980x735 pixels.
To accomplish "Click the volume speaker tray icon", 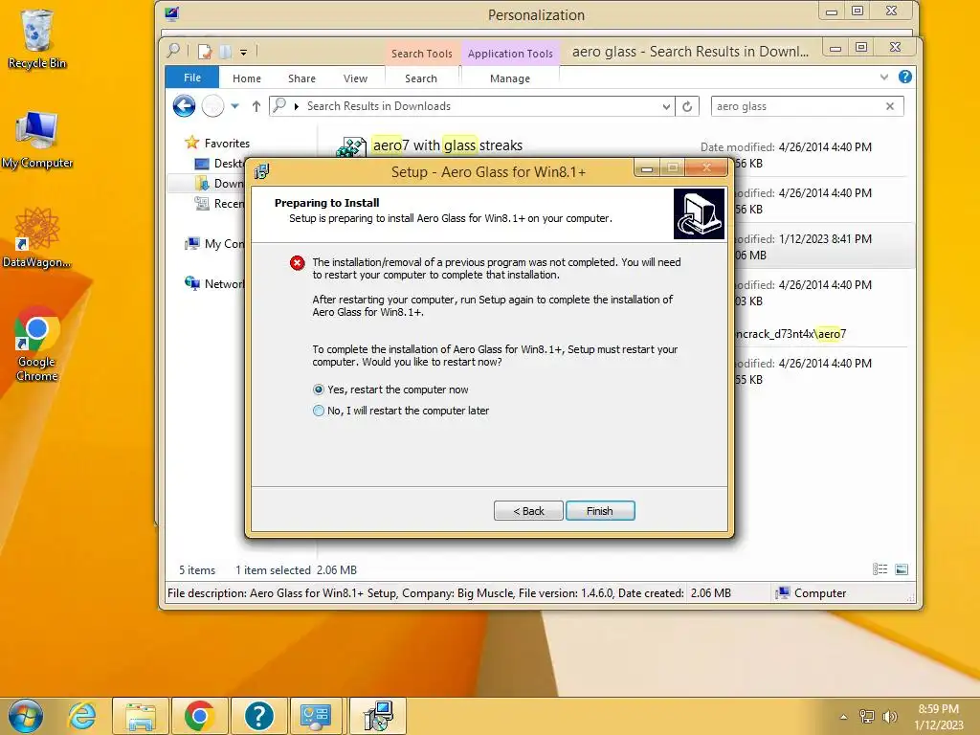I will [889, 717].
